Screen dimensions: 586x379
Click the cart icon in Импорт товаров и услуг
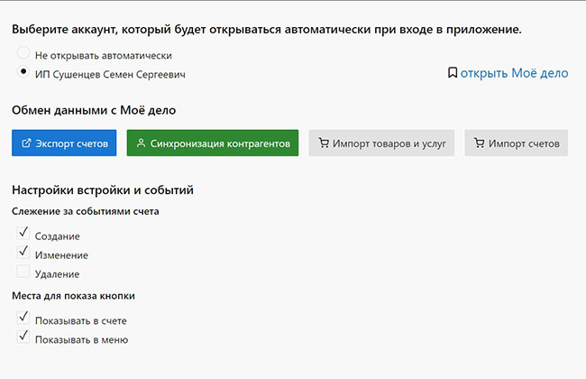coord(323,143)
